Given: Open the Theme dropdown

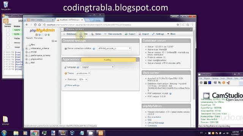Looking at the screenshot, I should [83, 73].
